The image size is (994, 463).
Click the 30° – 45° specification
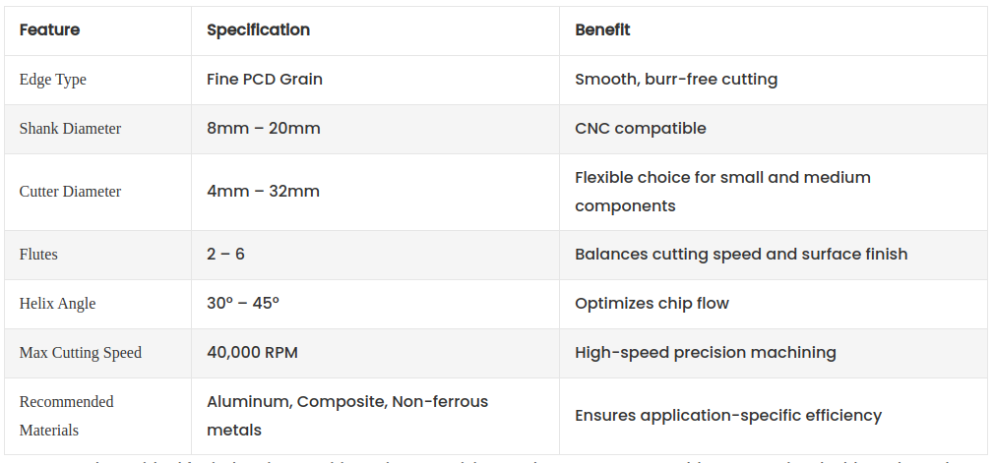pos(243,304)
